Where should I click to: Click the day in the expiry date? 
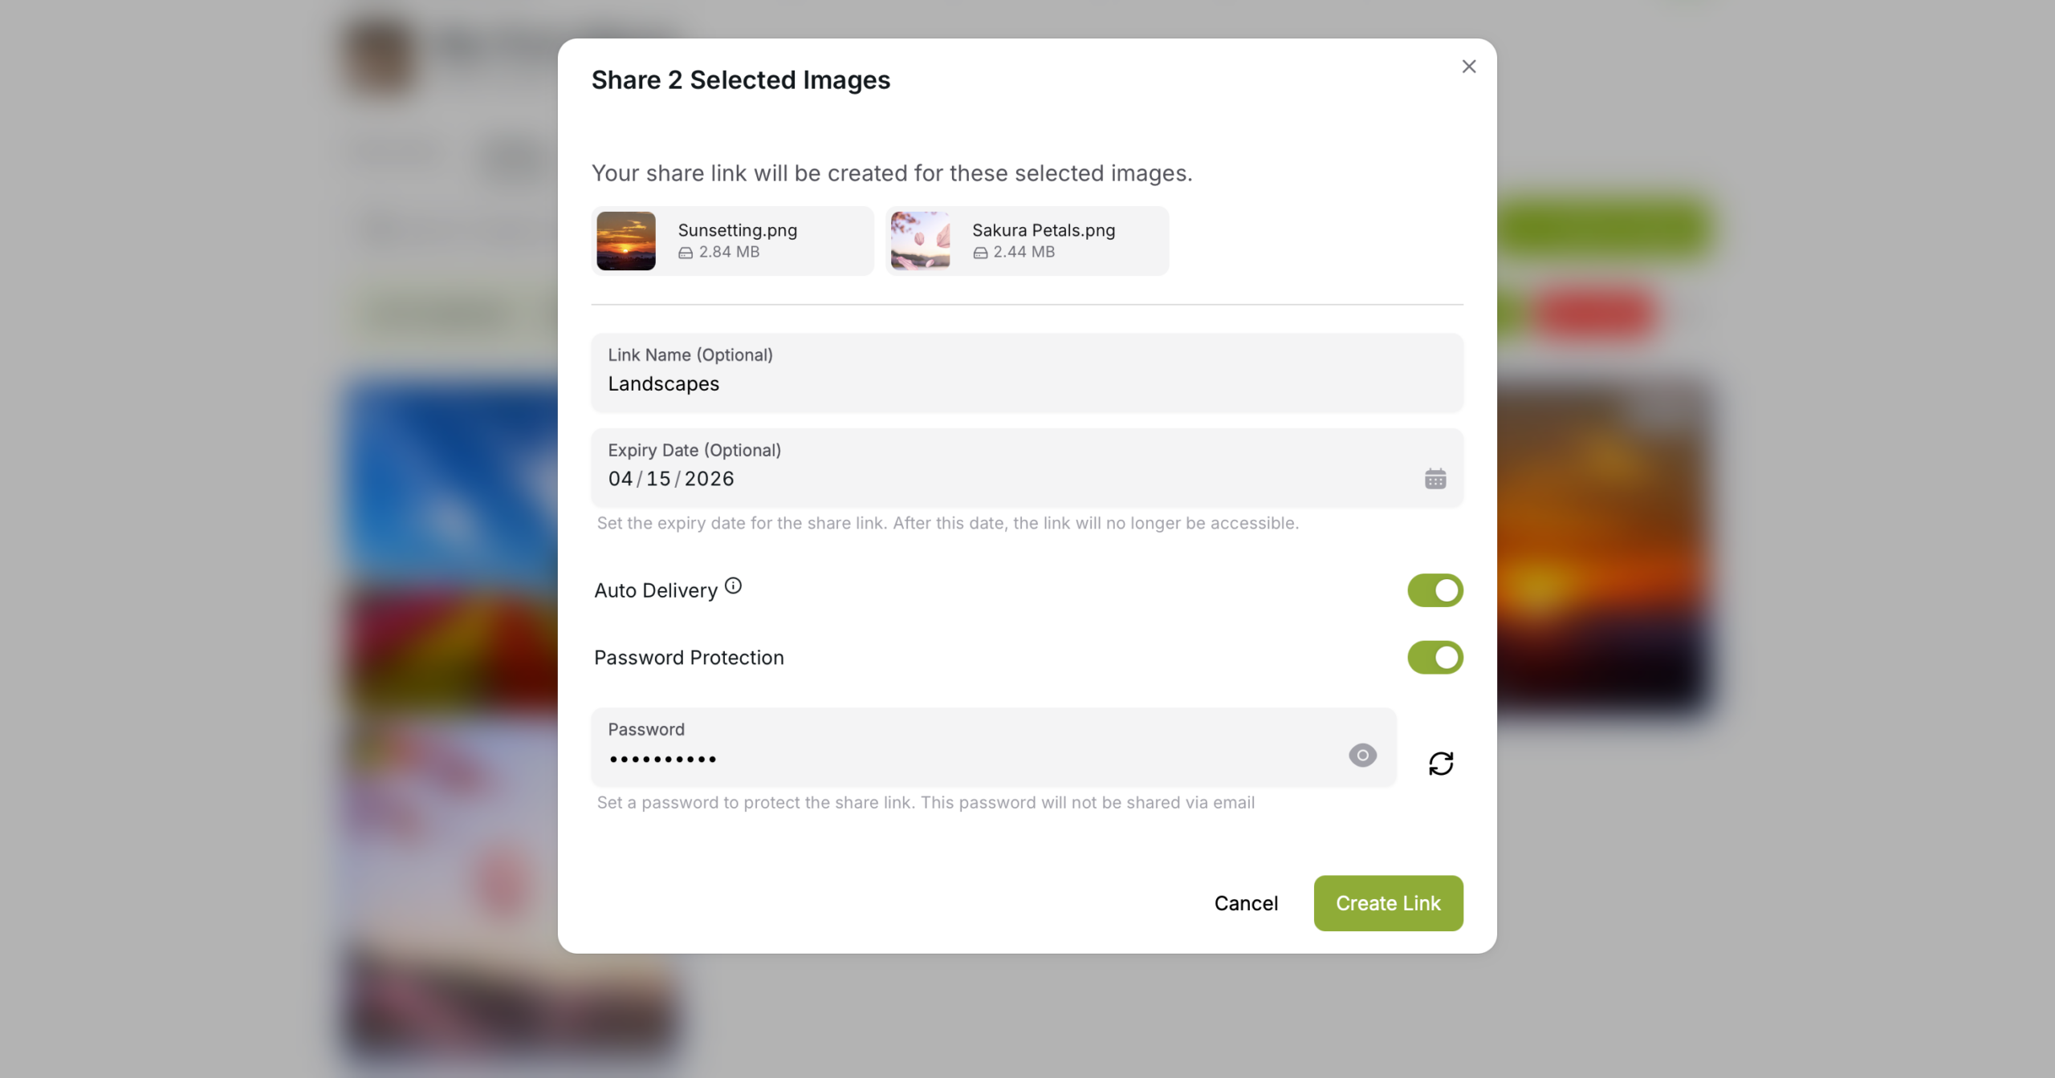[x=658, y=479]
